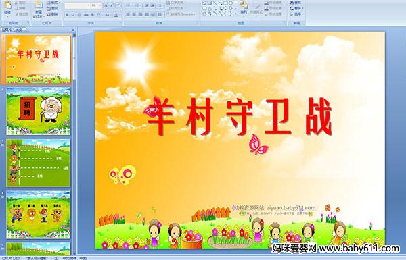Click the Reset slide icon
The image size is (406, 260).
pos(52,9)
